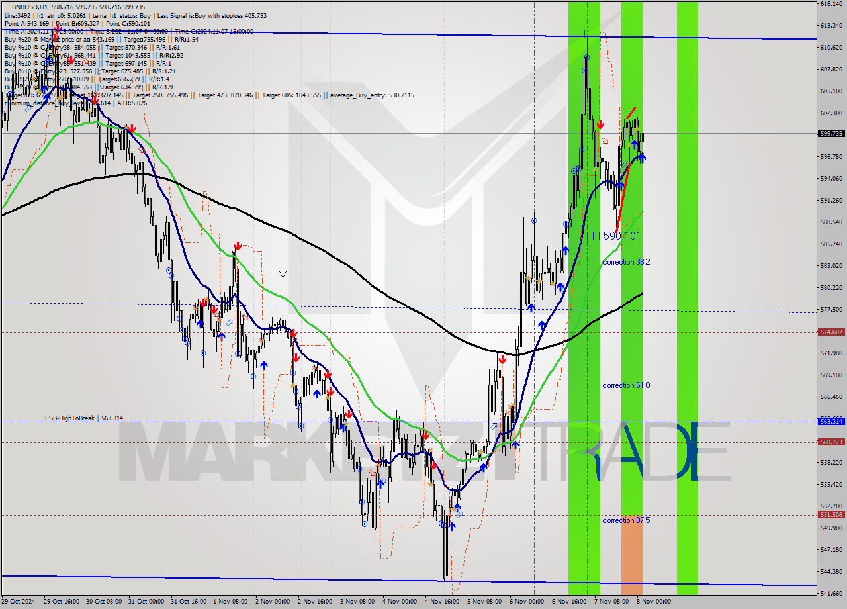The height and width of the screenshot is (609, 847).
Task: Select the 'I V' wave label
Action: click(x=280, y=274)
